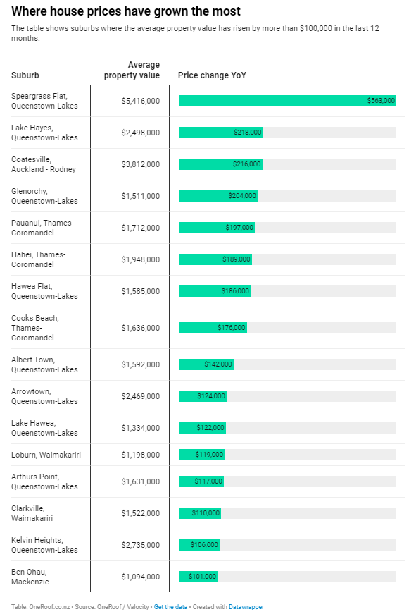Select the $216,000 Coatesville bar

coord(220,164)
